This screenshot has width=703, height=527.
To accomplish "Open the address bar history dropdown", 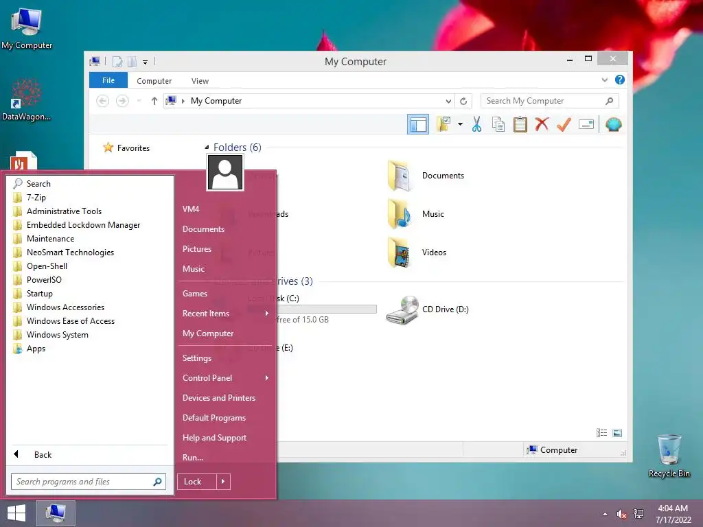I will pyautogui.click(x=448, y=102).
